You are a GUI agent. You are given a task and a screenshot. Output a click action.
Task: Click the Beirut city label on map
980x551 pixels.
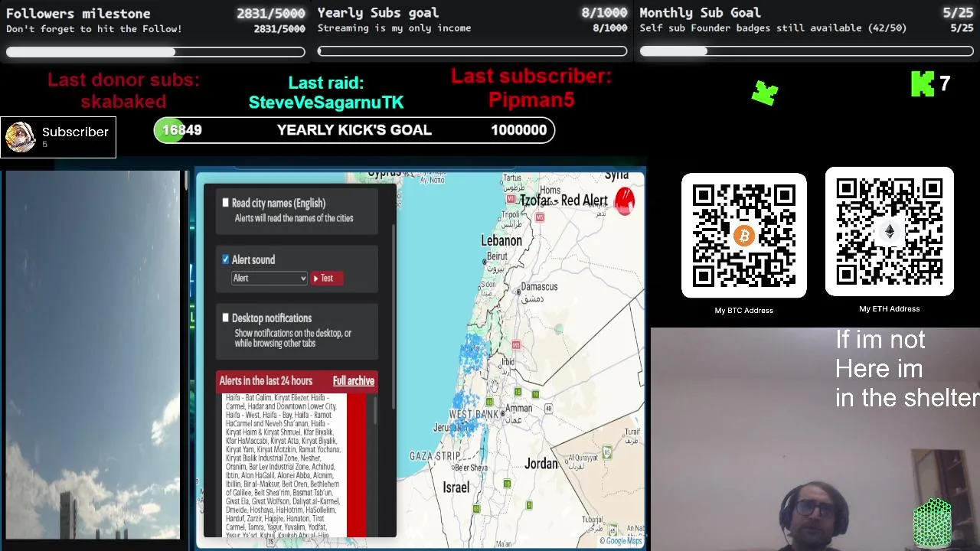tap(497, 256)
